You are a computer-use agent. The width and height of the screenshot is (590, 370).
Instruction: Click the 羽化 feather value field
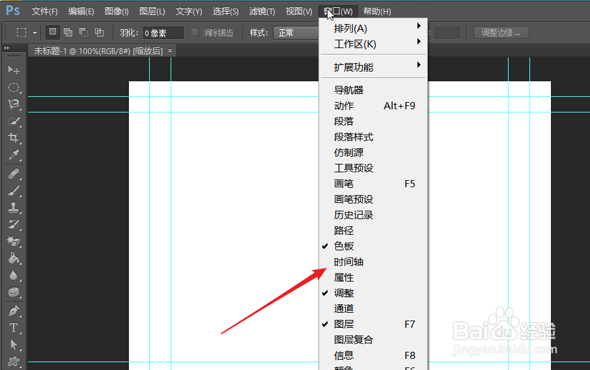tap(163, 33)
